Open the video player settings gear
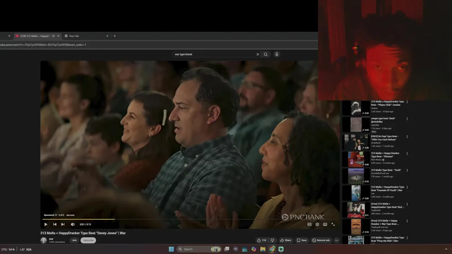This screenshot has width=452, height=254. pyautogui.click(x=317, y=224)
